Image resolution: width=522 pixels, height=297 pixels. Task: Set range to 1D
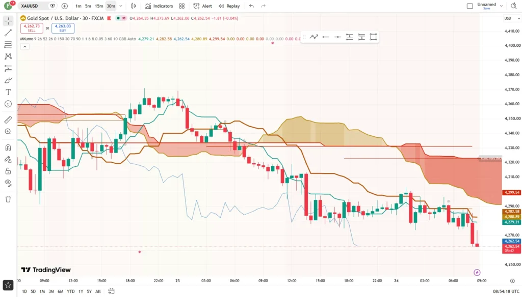click(24, 291)
